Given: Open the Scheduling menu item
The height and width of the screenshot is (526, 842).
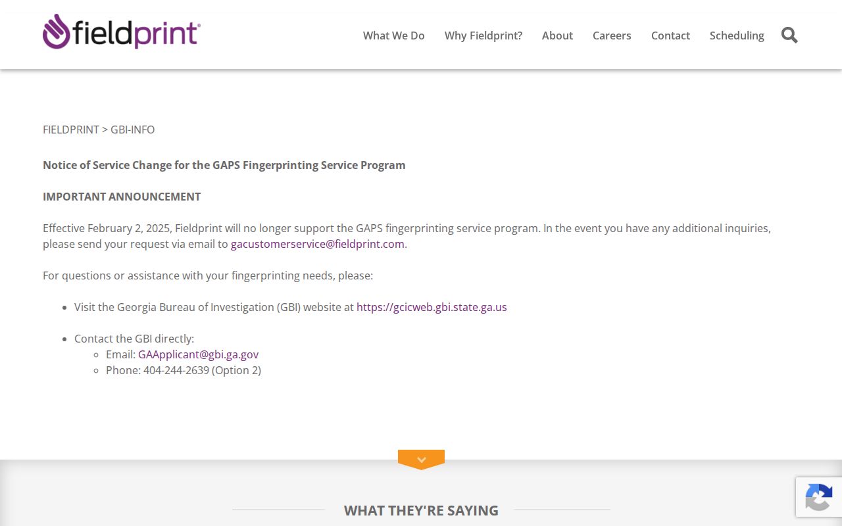Looking at the screenshot, I should [x=737, y=36].
